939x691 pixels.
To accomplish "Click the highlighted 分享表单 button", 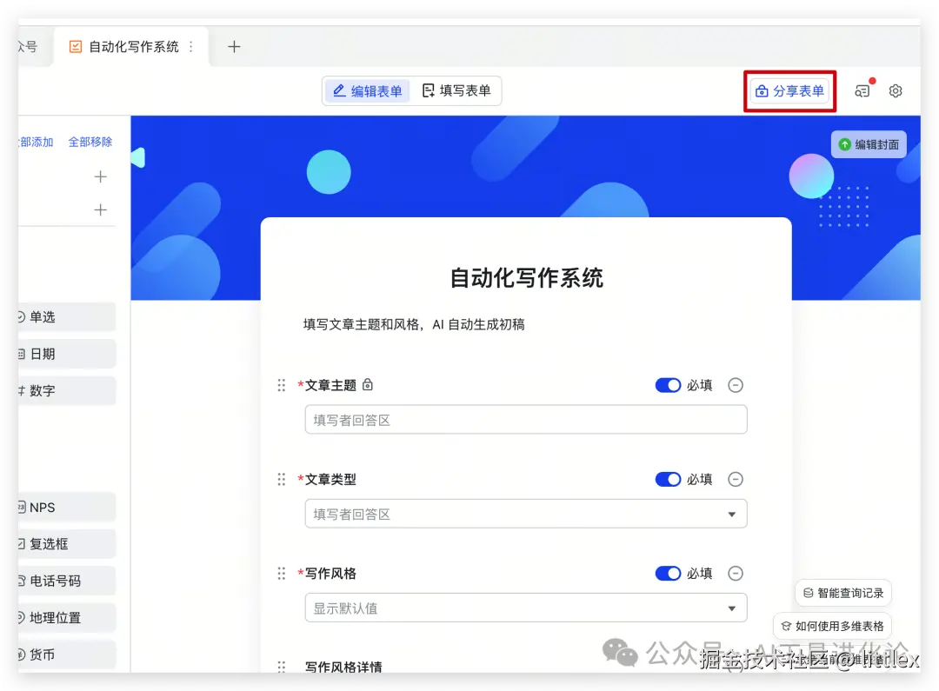I will (x=789, y=90).
